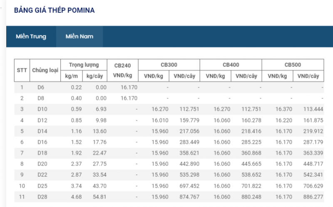This screenshot has height=207, width=333.
Task: Select the CB240 column header
Action: click(122, 66)
